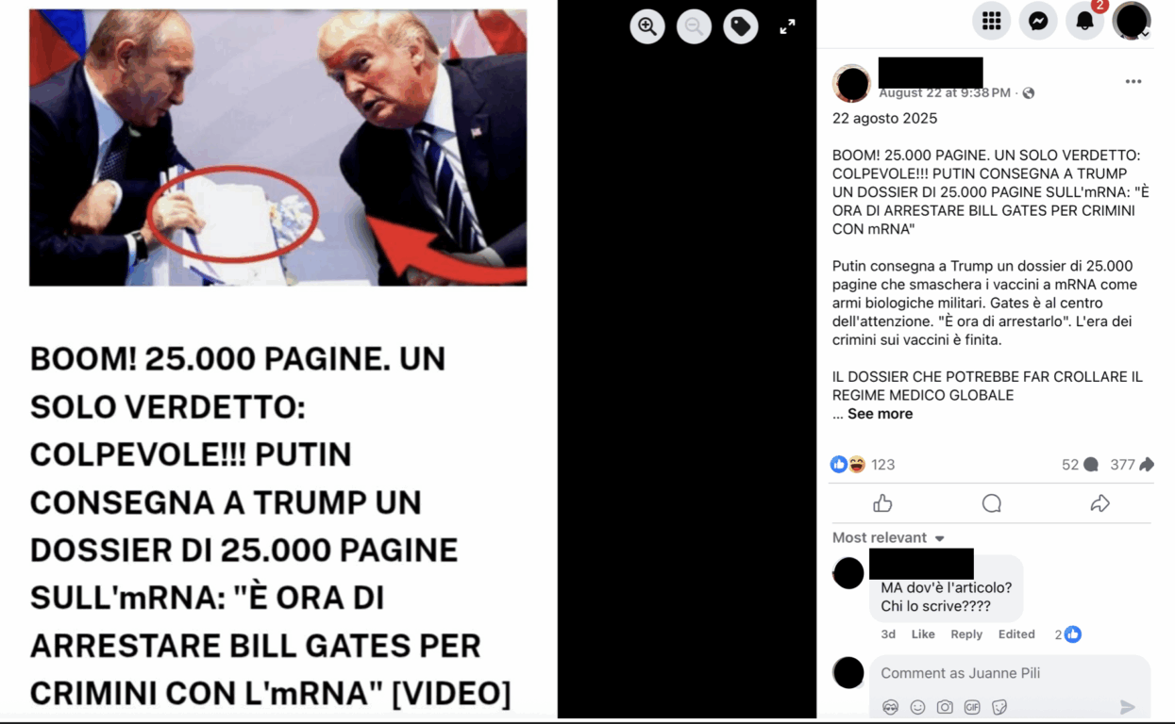
Task: Like the 'MA dov'è l'articolo?' comment
Action: coord(922,634)
